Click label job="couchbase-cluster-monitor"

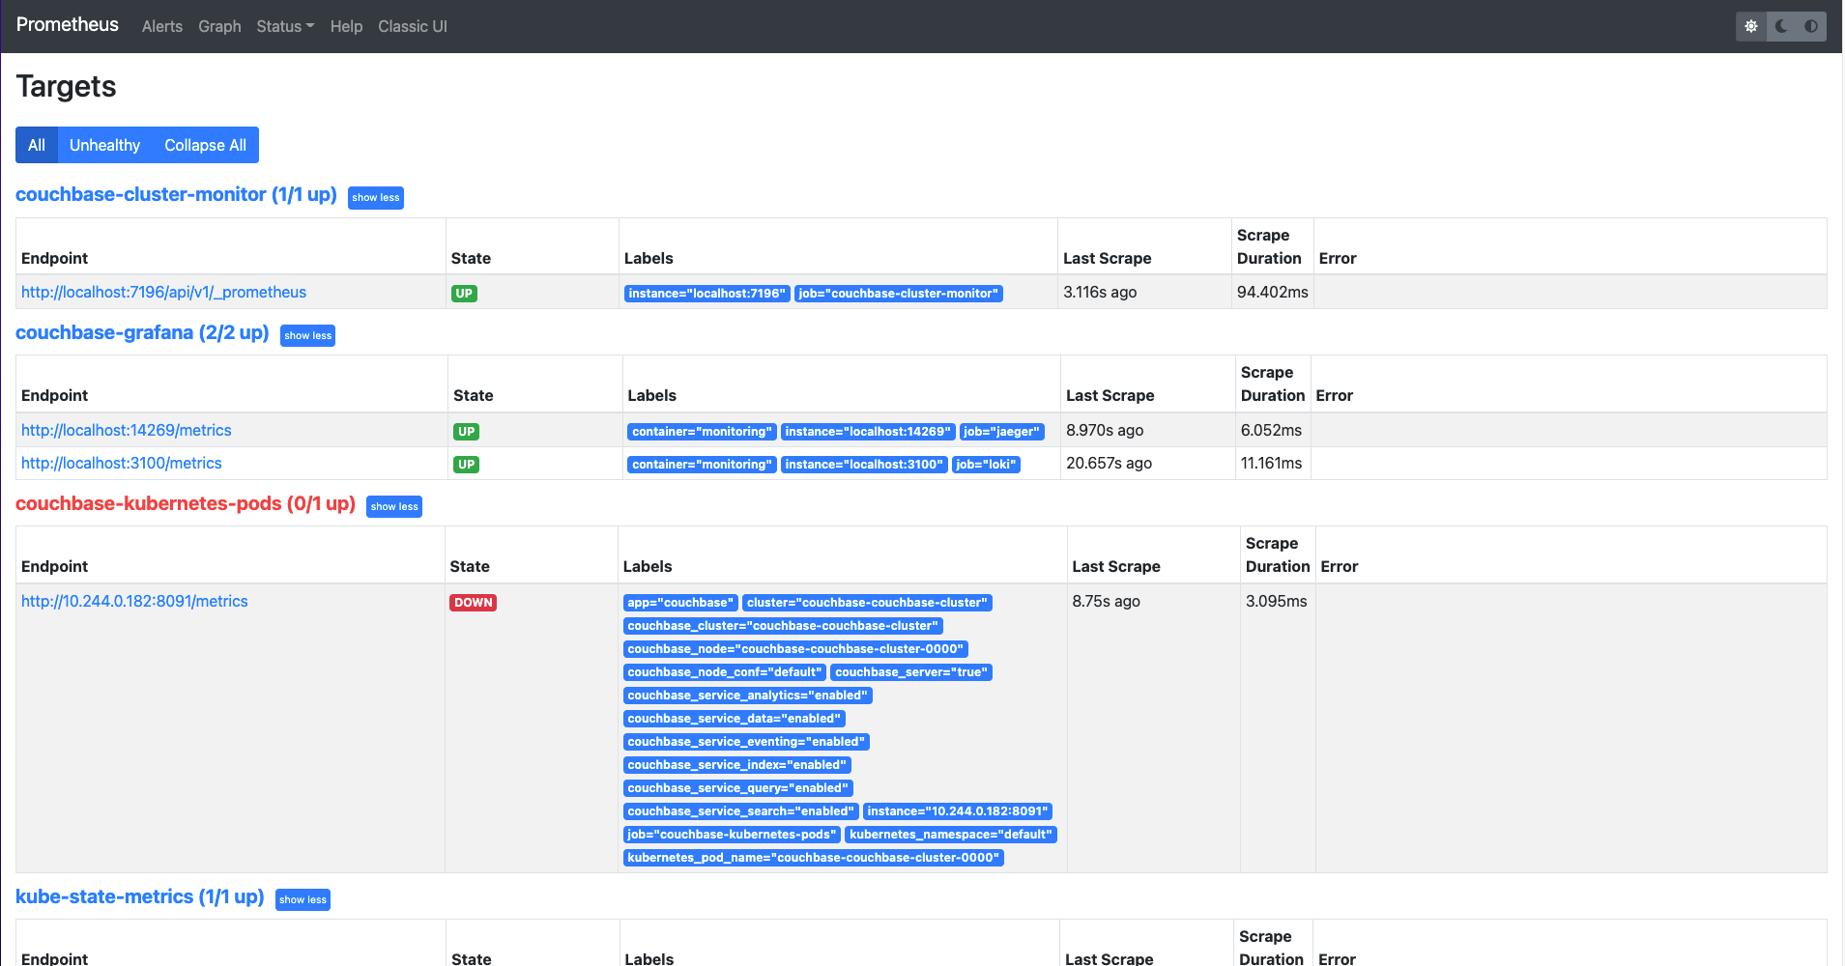(x=899, y=294)
